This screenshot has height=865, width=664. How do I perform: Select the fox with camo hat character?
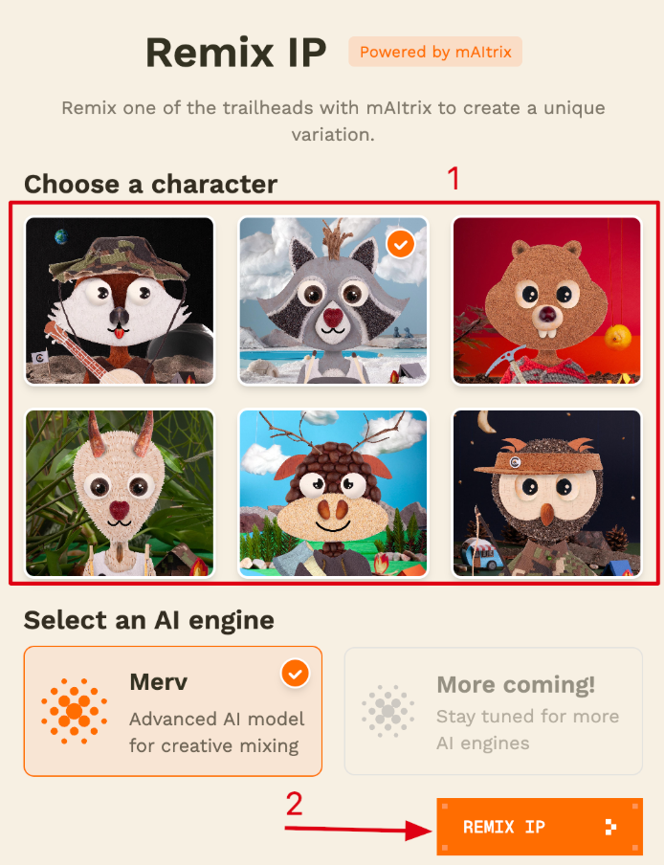pyautogui.click(x=120, y=300)
